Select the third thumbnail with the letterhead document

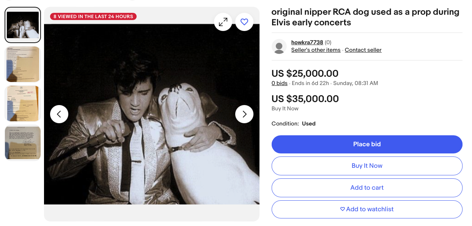pyautogui.click(x=23, y=104)
